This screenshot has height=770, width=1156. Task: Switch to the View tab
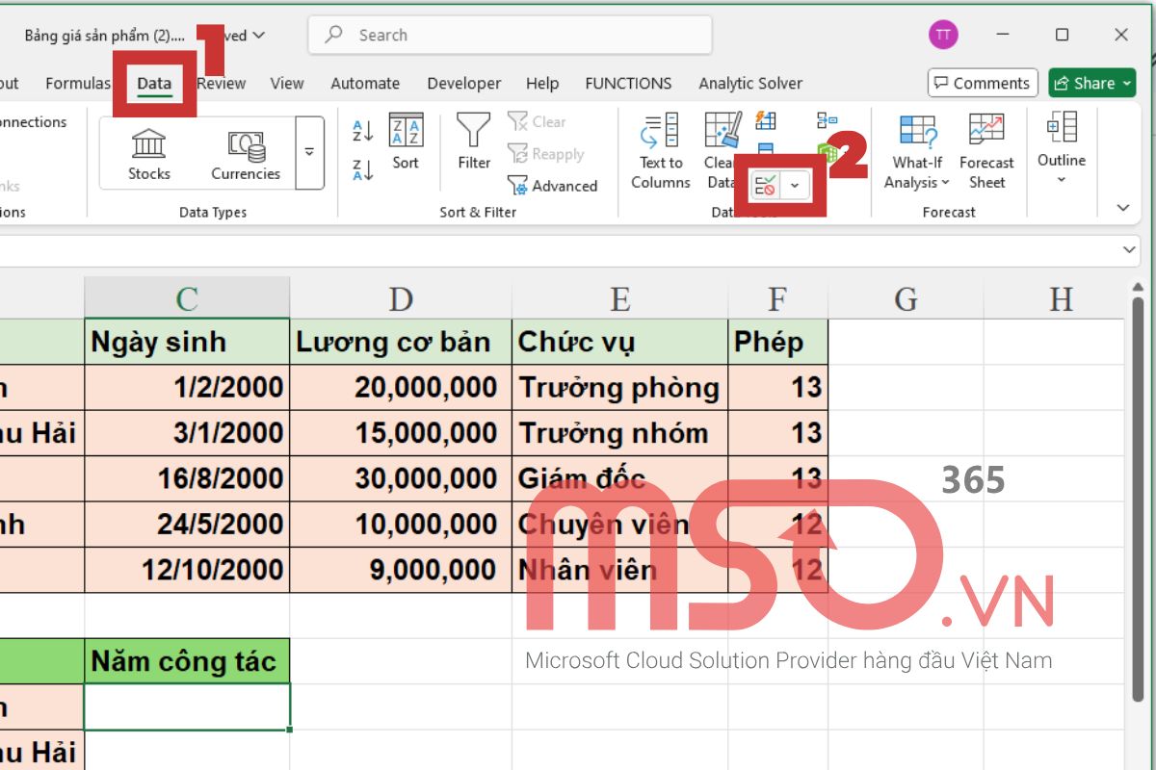click(x=286, y=83)
